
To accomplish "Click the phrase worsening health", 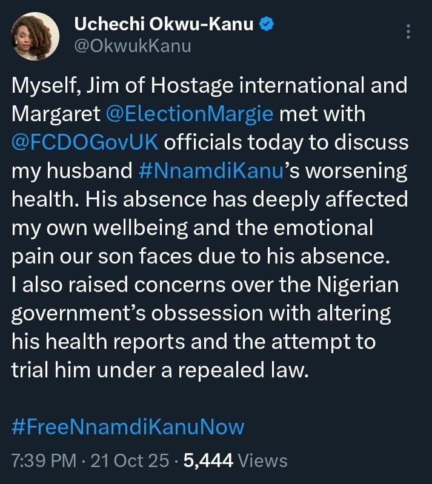I will [354, 171].
